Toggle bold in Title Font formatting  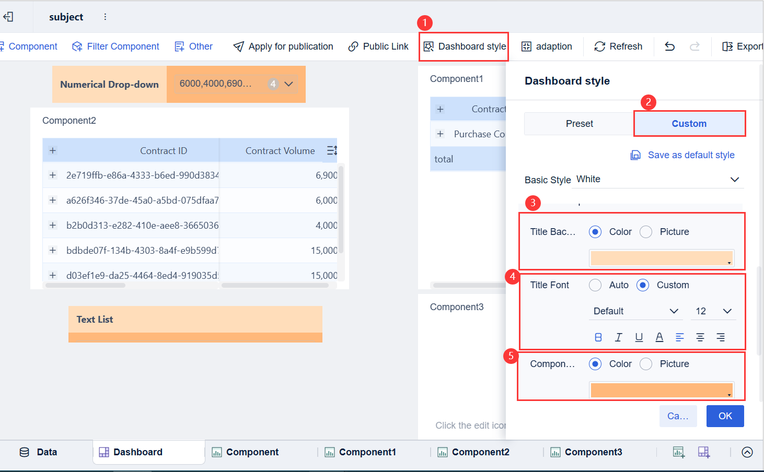pos(598,337)
